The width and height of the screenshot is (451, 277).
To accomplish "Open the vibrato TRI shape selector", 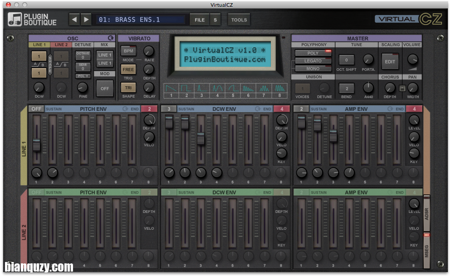I will [128, 88].
